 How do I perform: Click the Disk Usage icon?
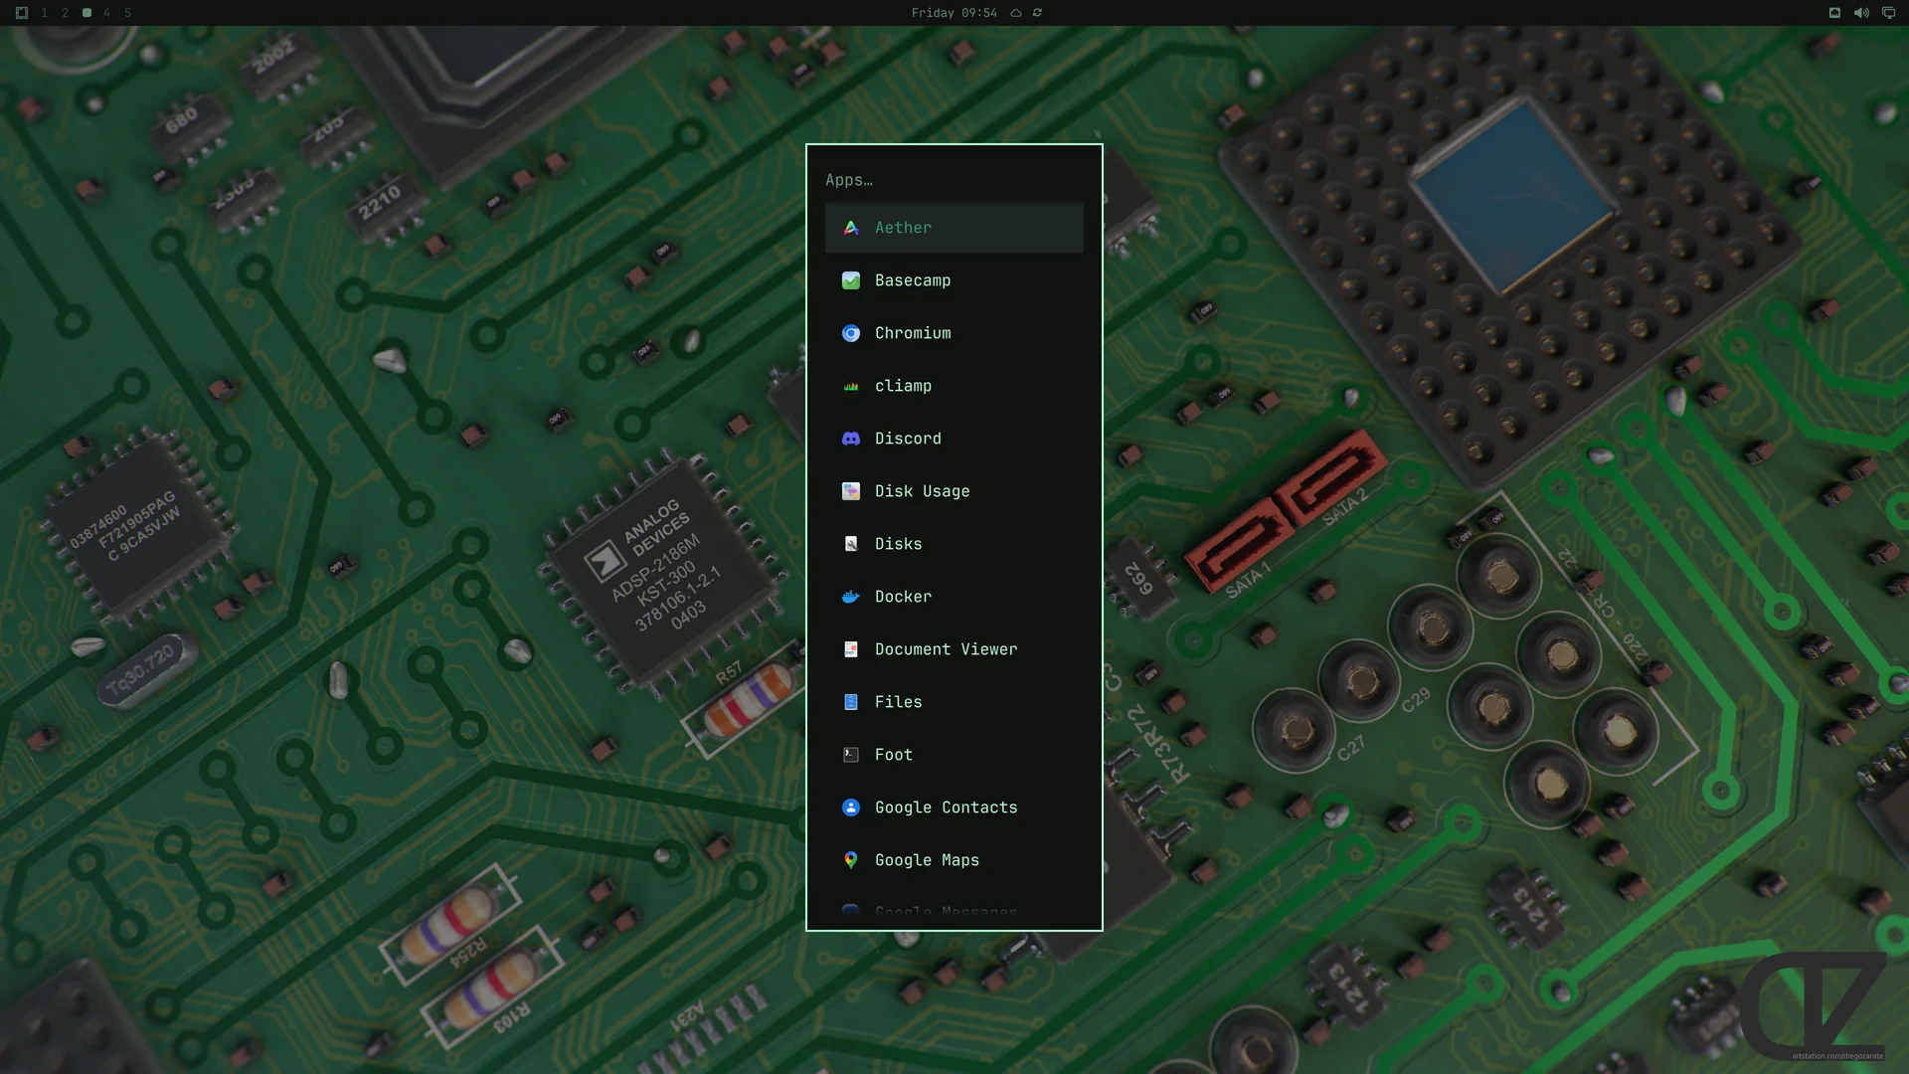click(x=851, y=491)
